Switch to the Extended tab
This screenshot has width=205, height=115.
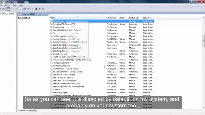(22, 111)
